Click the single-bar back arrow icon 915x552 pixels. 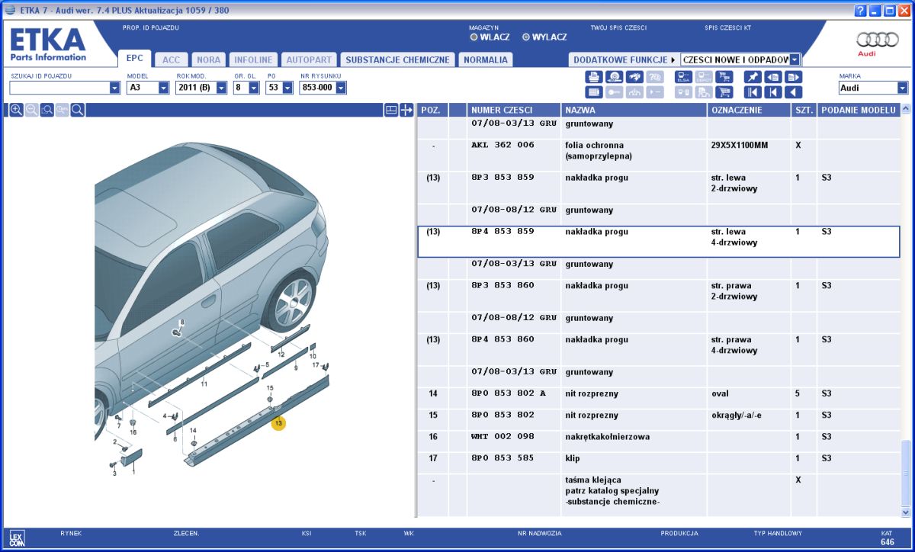[x=773, y=92]
